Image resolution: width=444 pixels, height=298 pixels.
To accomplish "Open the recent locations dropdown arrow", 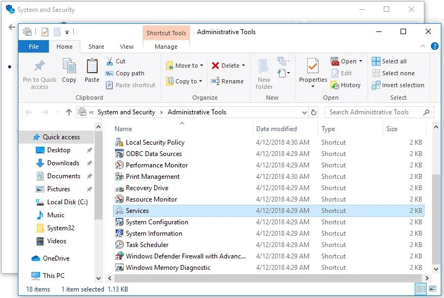I will (58, 112).
